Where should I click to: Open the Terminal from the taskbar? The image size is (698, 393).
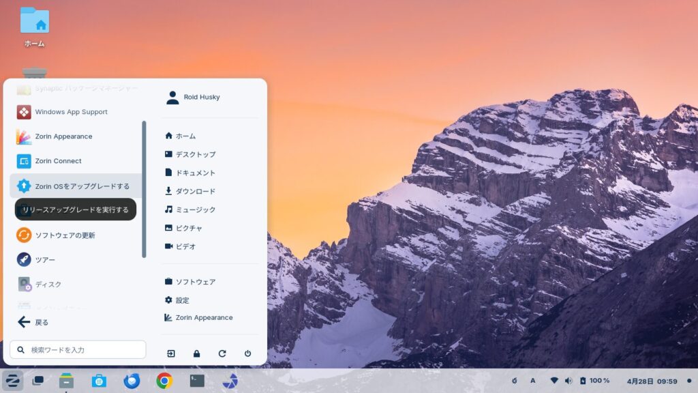(197, 380)
